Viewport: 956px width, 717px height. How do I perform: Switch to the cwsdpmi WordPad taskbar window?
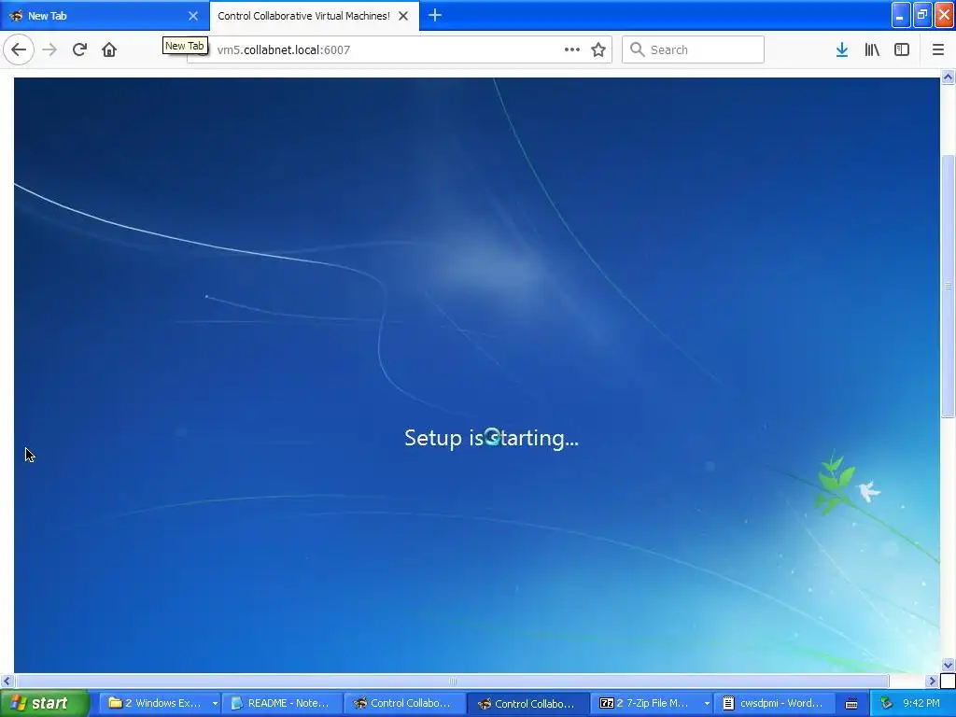773,703
